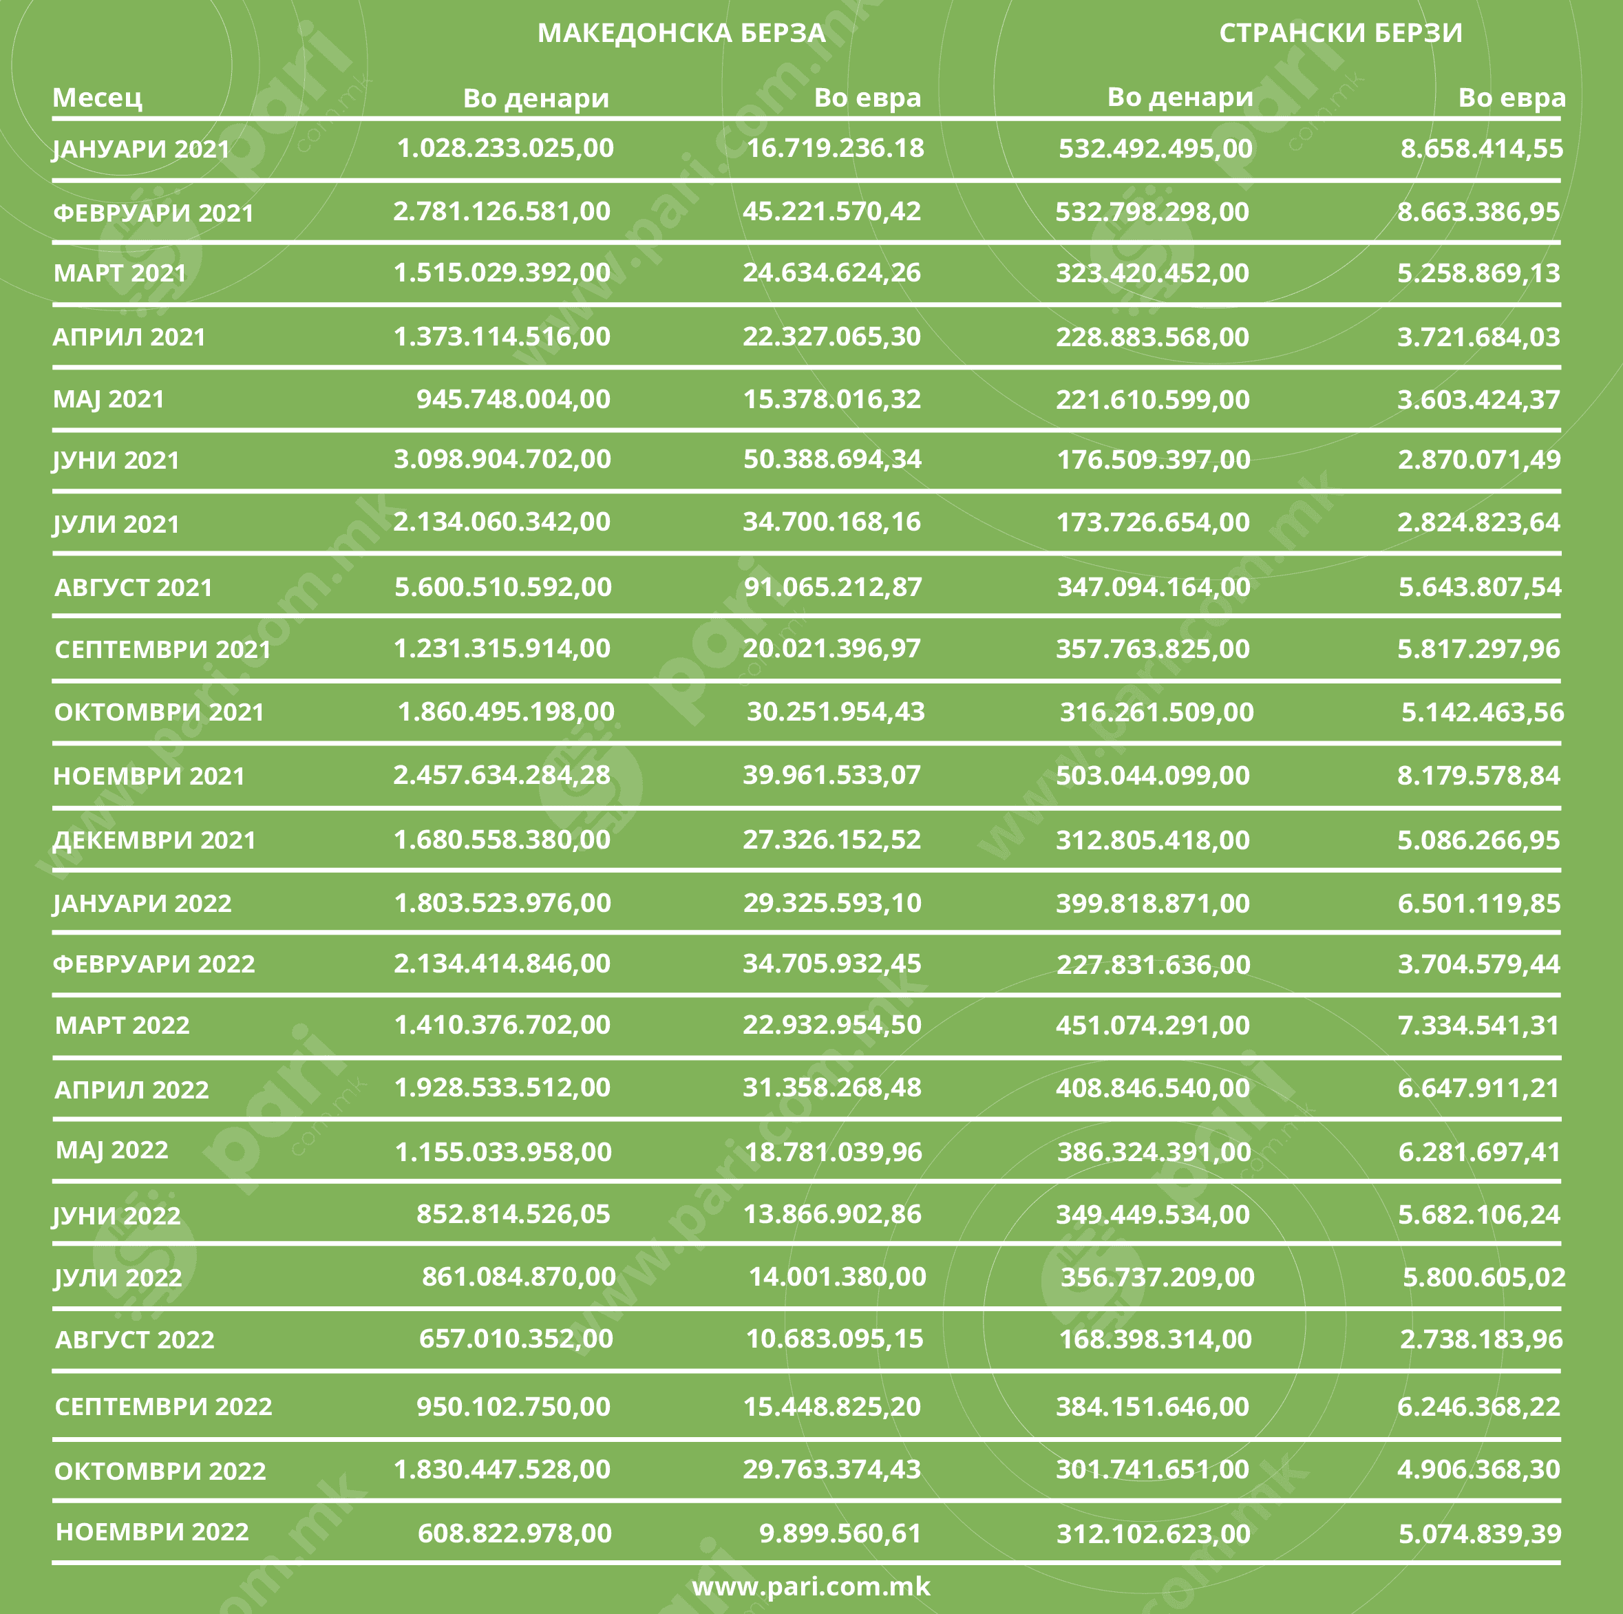The width and height of the screenshot is (1623, 1614).
Task: Click the value 532.492.495,00
Action: pos(1155,149)
